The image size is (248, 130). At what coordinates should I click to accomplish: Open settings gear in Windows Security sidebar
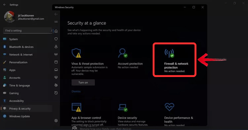pos(56,120)
